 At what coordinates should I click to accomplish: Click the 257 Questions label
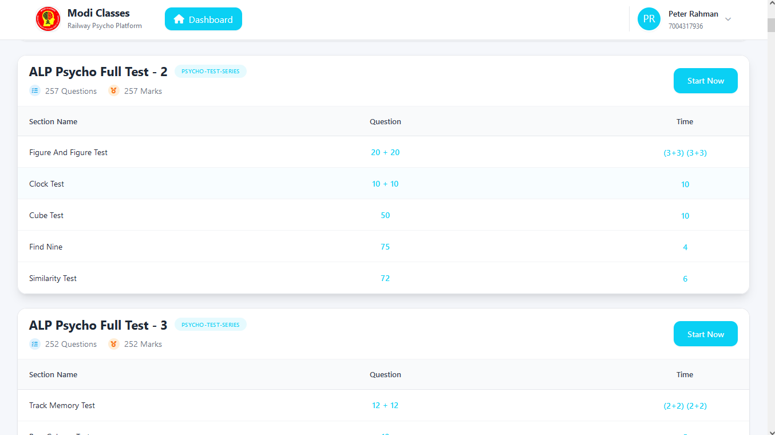pos(71,91)
